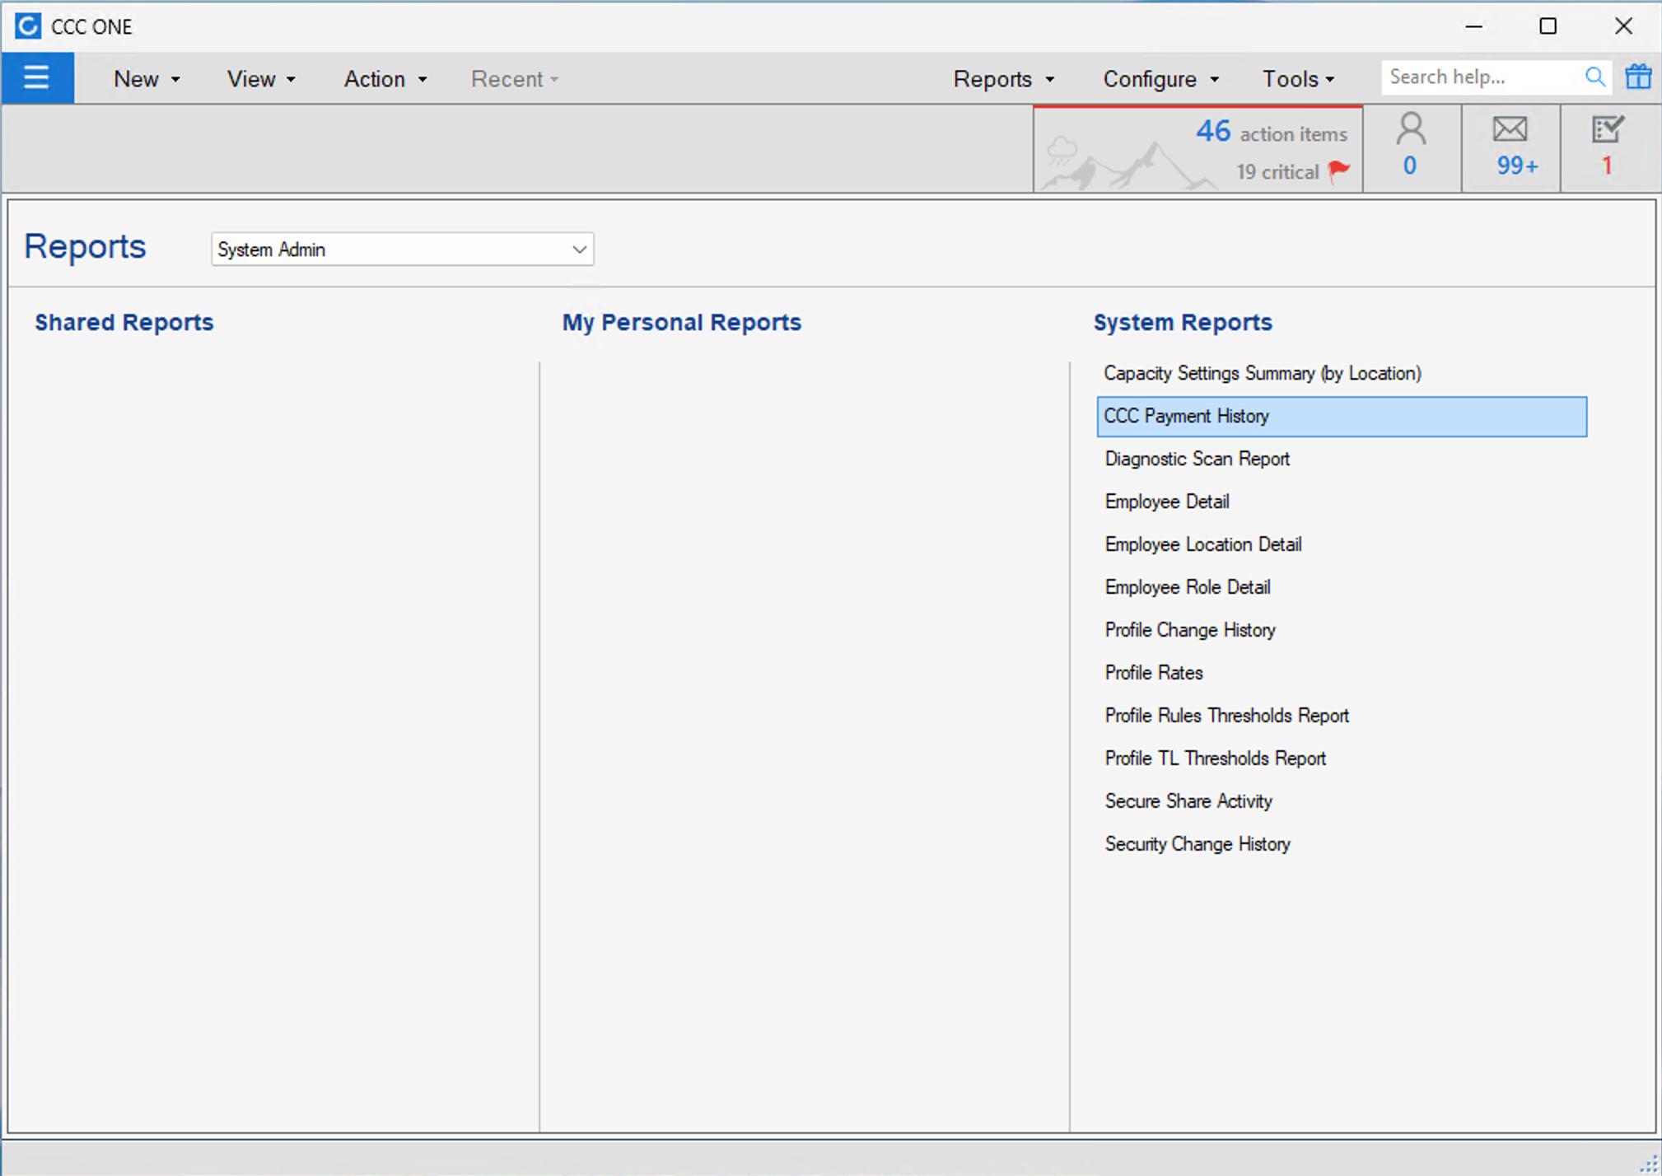The height and width of the screenshot is (1176, 1662).
Task: Select the CCC Payment History report
Action: click(x=1342, y=417)
